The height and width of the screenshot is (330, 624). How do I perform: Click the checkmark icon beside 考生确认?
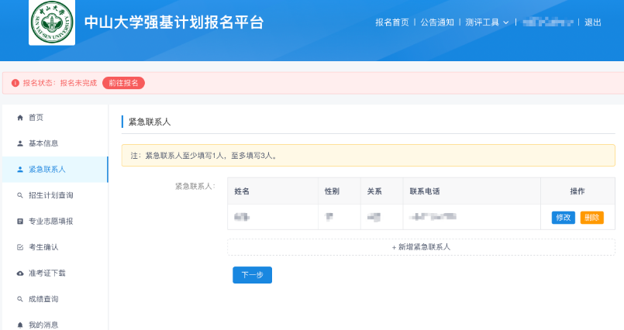20,247
